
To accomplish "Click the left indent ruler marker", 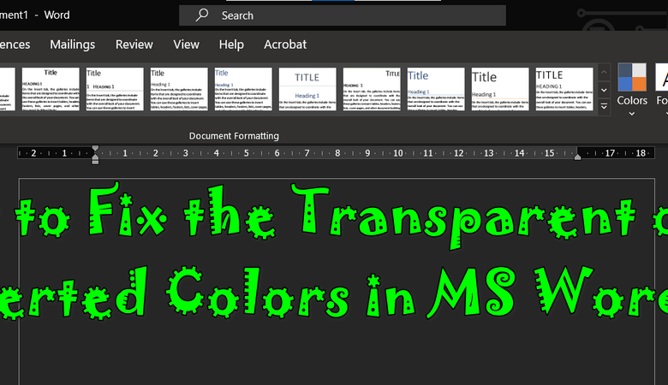I will coord(95,160).
